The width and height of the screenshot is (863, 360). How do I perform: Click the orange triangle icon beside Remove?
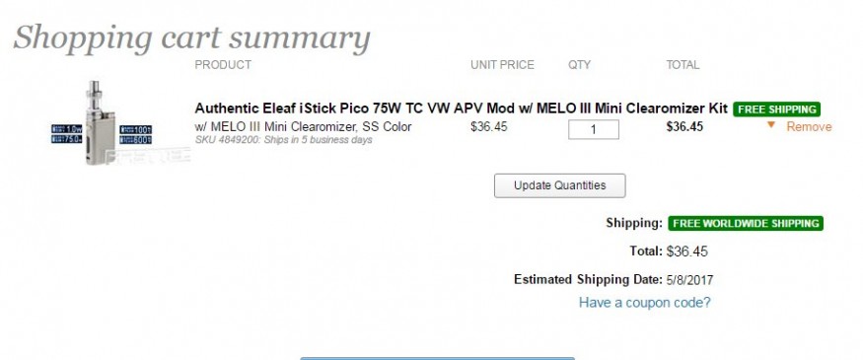point(771,125)
